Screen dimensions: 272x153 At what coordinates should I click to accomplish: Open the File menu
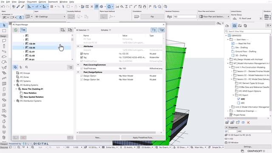(3, 2)
